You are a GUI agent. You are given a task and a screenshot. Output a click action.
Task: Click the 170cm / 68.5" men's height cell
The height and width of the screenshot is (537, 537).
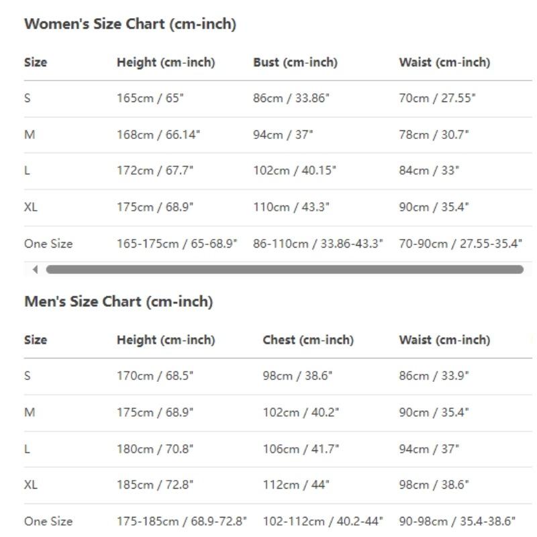pos(155,376)
